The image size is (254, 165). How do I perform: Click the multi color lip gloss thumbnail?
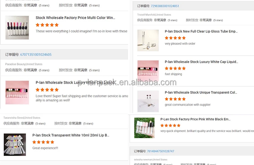[17, 27]
